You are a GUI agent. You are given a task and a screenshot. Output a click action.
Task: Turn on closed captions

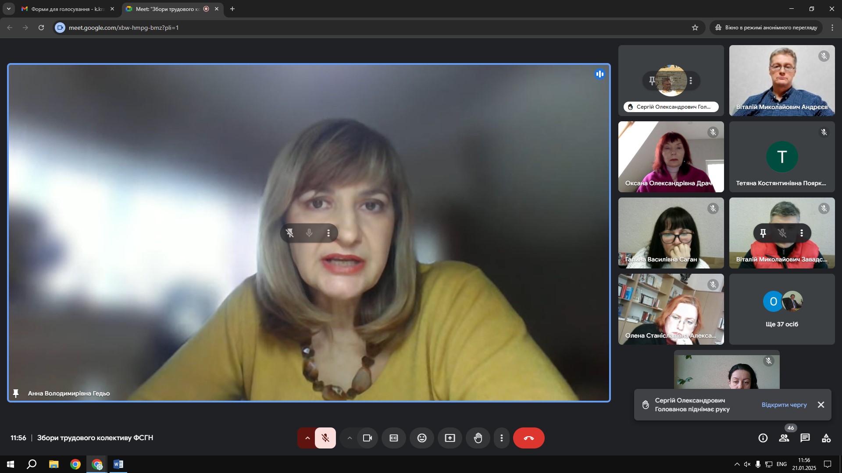[394, 438]
